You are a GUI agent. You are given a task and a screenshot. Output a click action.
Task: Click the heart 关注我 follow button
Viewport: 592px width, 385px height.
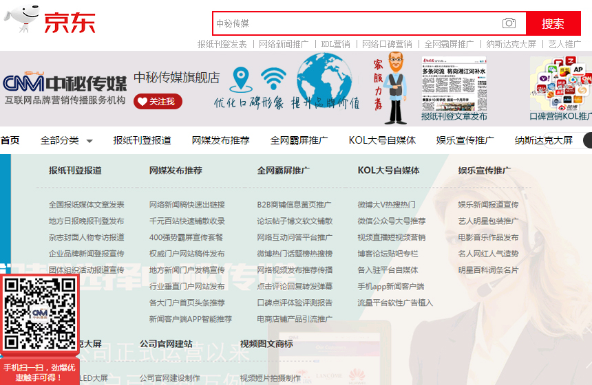pyautogui.click(x=158, y=102)
